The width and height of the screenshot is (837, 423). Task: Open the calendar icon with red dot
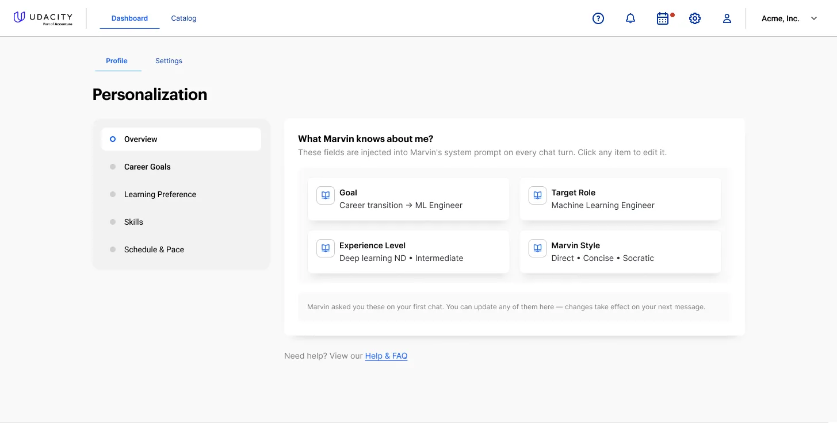pyautogui.click(x=663, y=18)
